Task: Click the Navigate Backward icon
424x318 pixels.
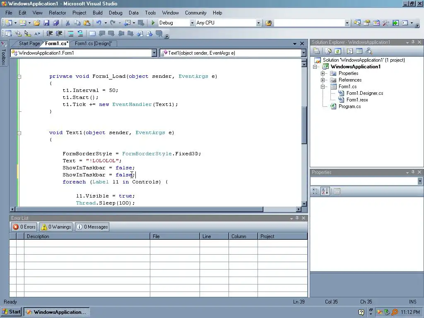Action: pos(127,23)
